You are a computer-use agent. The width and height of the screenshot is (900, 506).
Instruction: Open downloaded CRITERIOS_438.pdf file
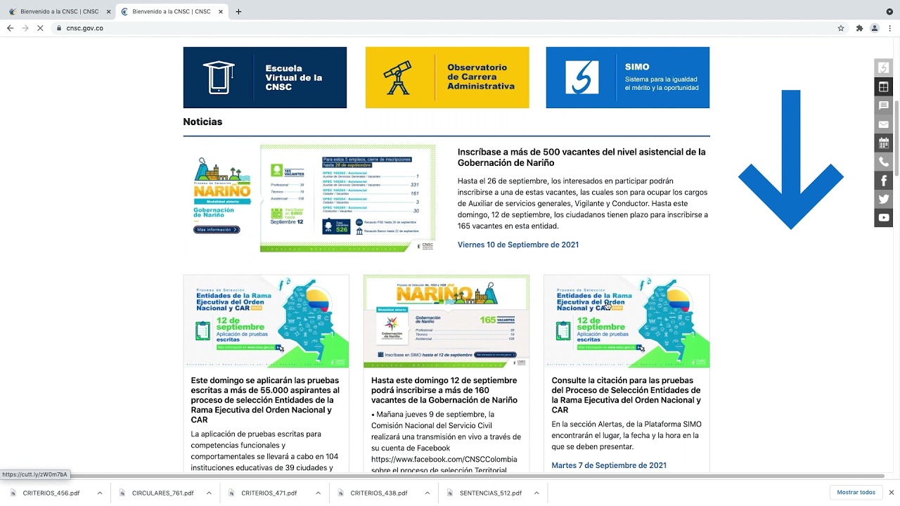click(378, 493)
